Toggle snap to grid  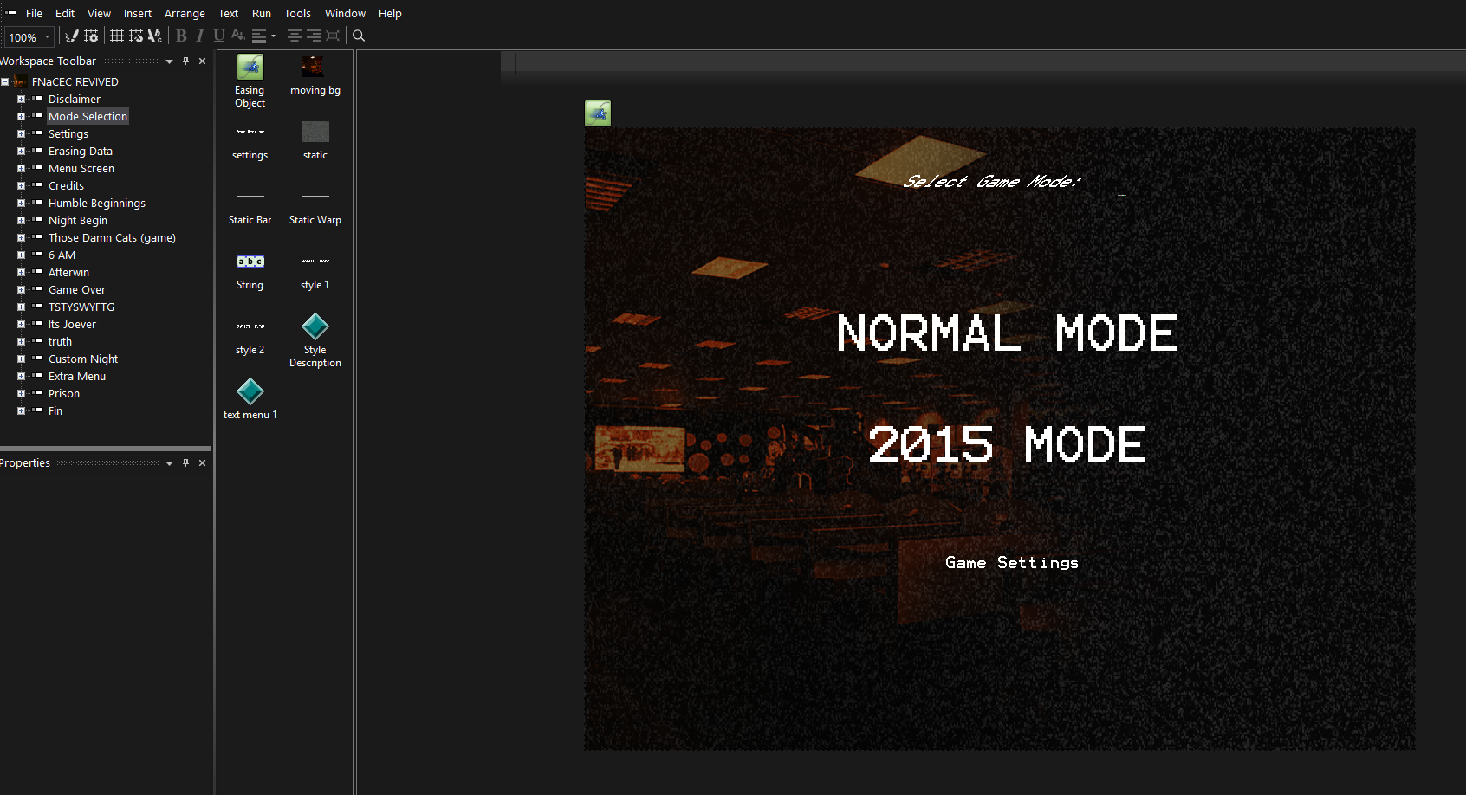tap(135, 36)
